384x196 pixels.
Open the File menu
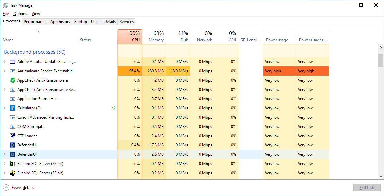pos(6,14)
